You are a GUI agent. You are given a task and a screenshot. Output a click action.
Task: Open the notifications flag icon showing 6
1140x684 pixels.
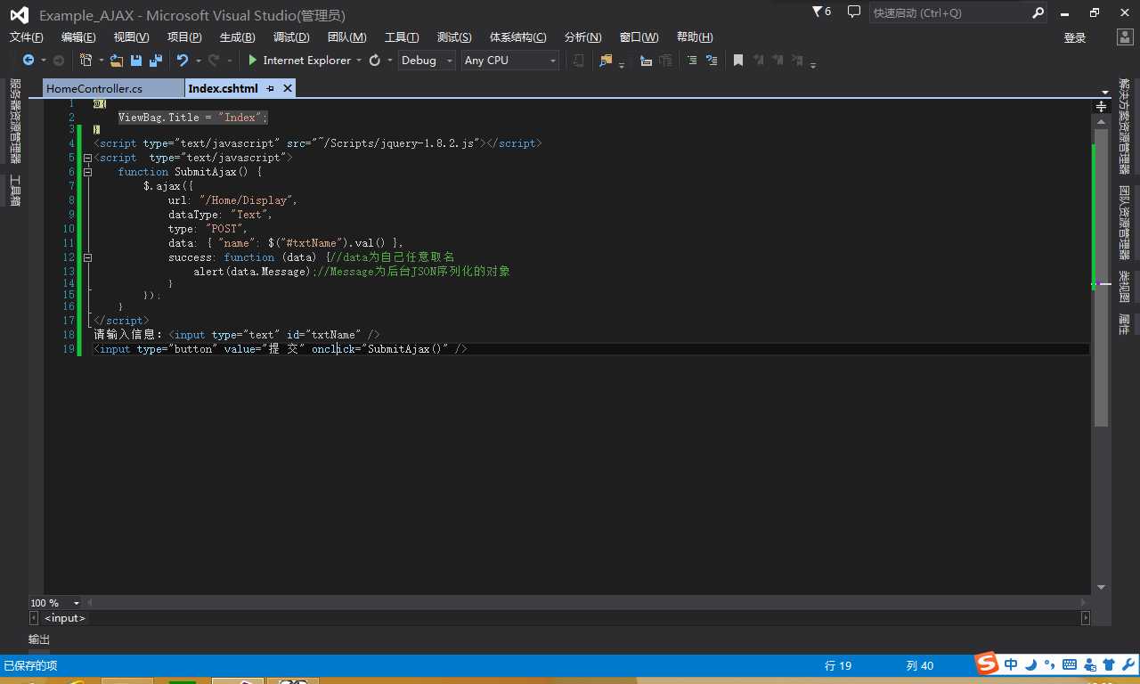[x=821, y=12]
